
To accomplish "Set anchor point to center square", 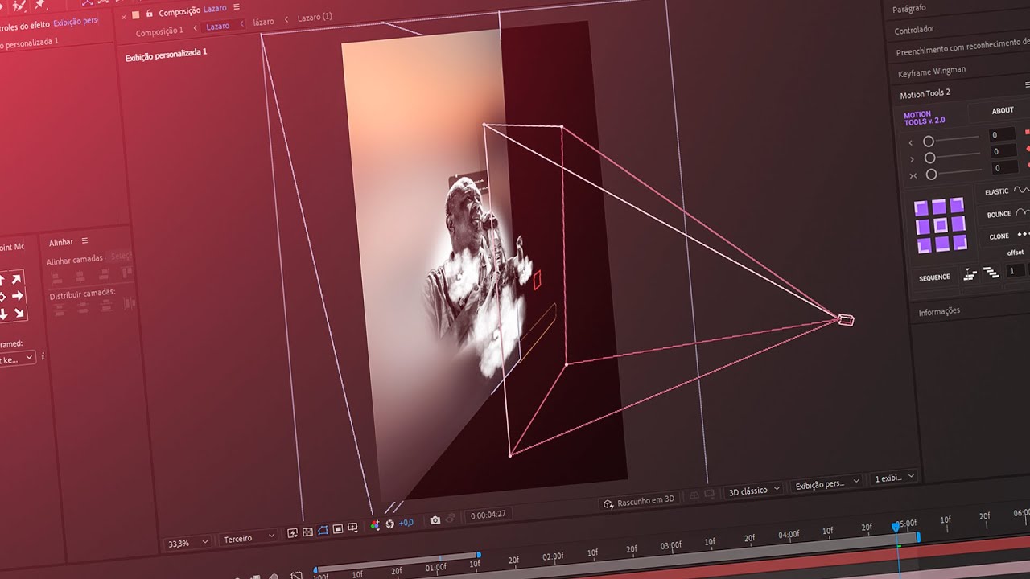I will (x=939, y=226).
